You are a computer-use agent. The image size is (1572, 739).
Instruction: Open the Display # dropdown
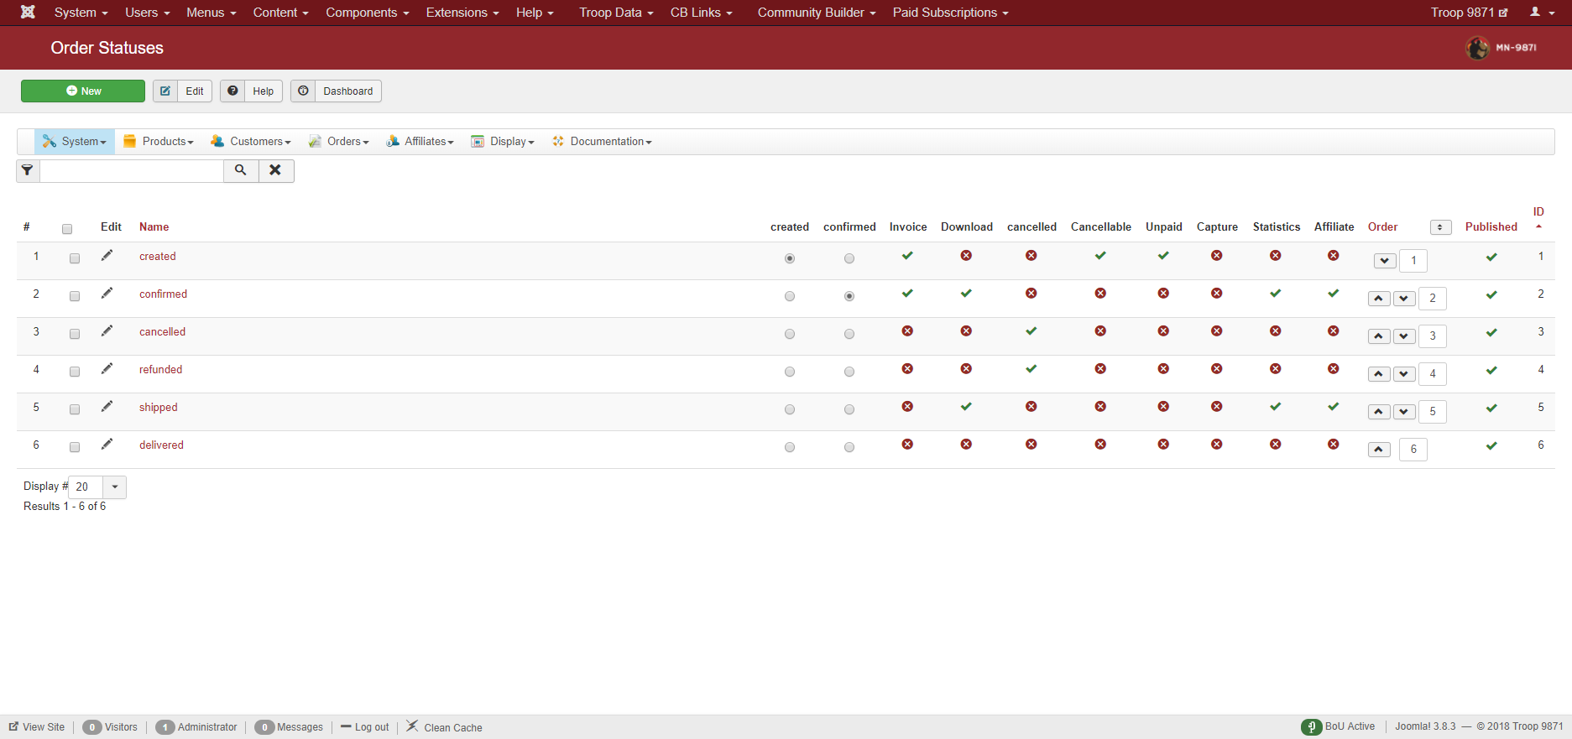[x=114, y=487]
